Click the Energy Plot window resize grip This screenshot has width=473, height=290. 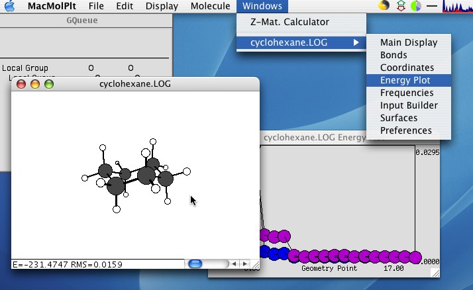435,272
